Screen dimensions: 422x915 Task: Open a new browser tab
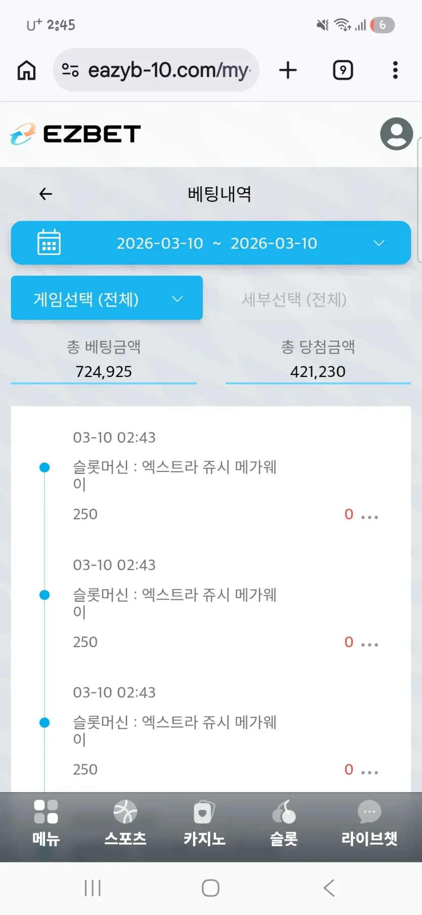point(288,70)
